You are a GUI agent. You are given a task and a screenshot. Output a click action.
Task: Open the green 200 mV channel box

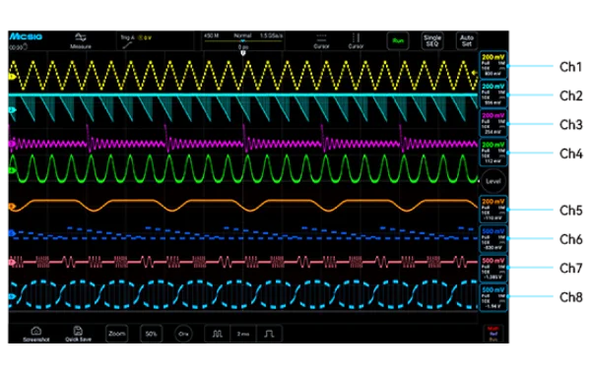493,153
